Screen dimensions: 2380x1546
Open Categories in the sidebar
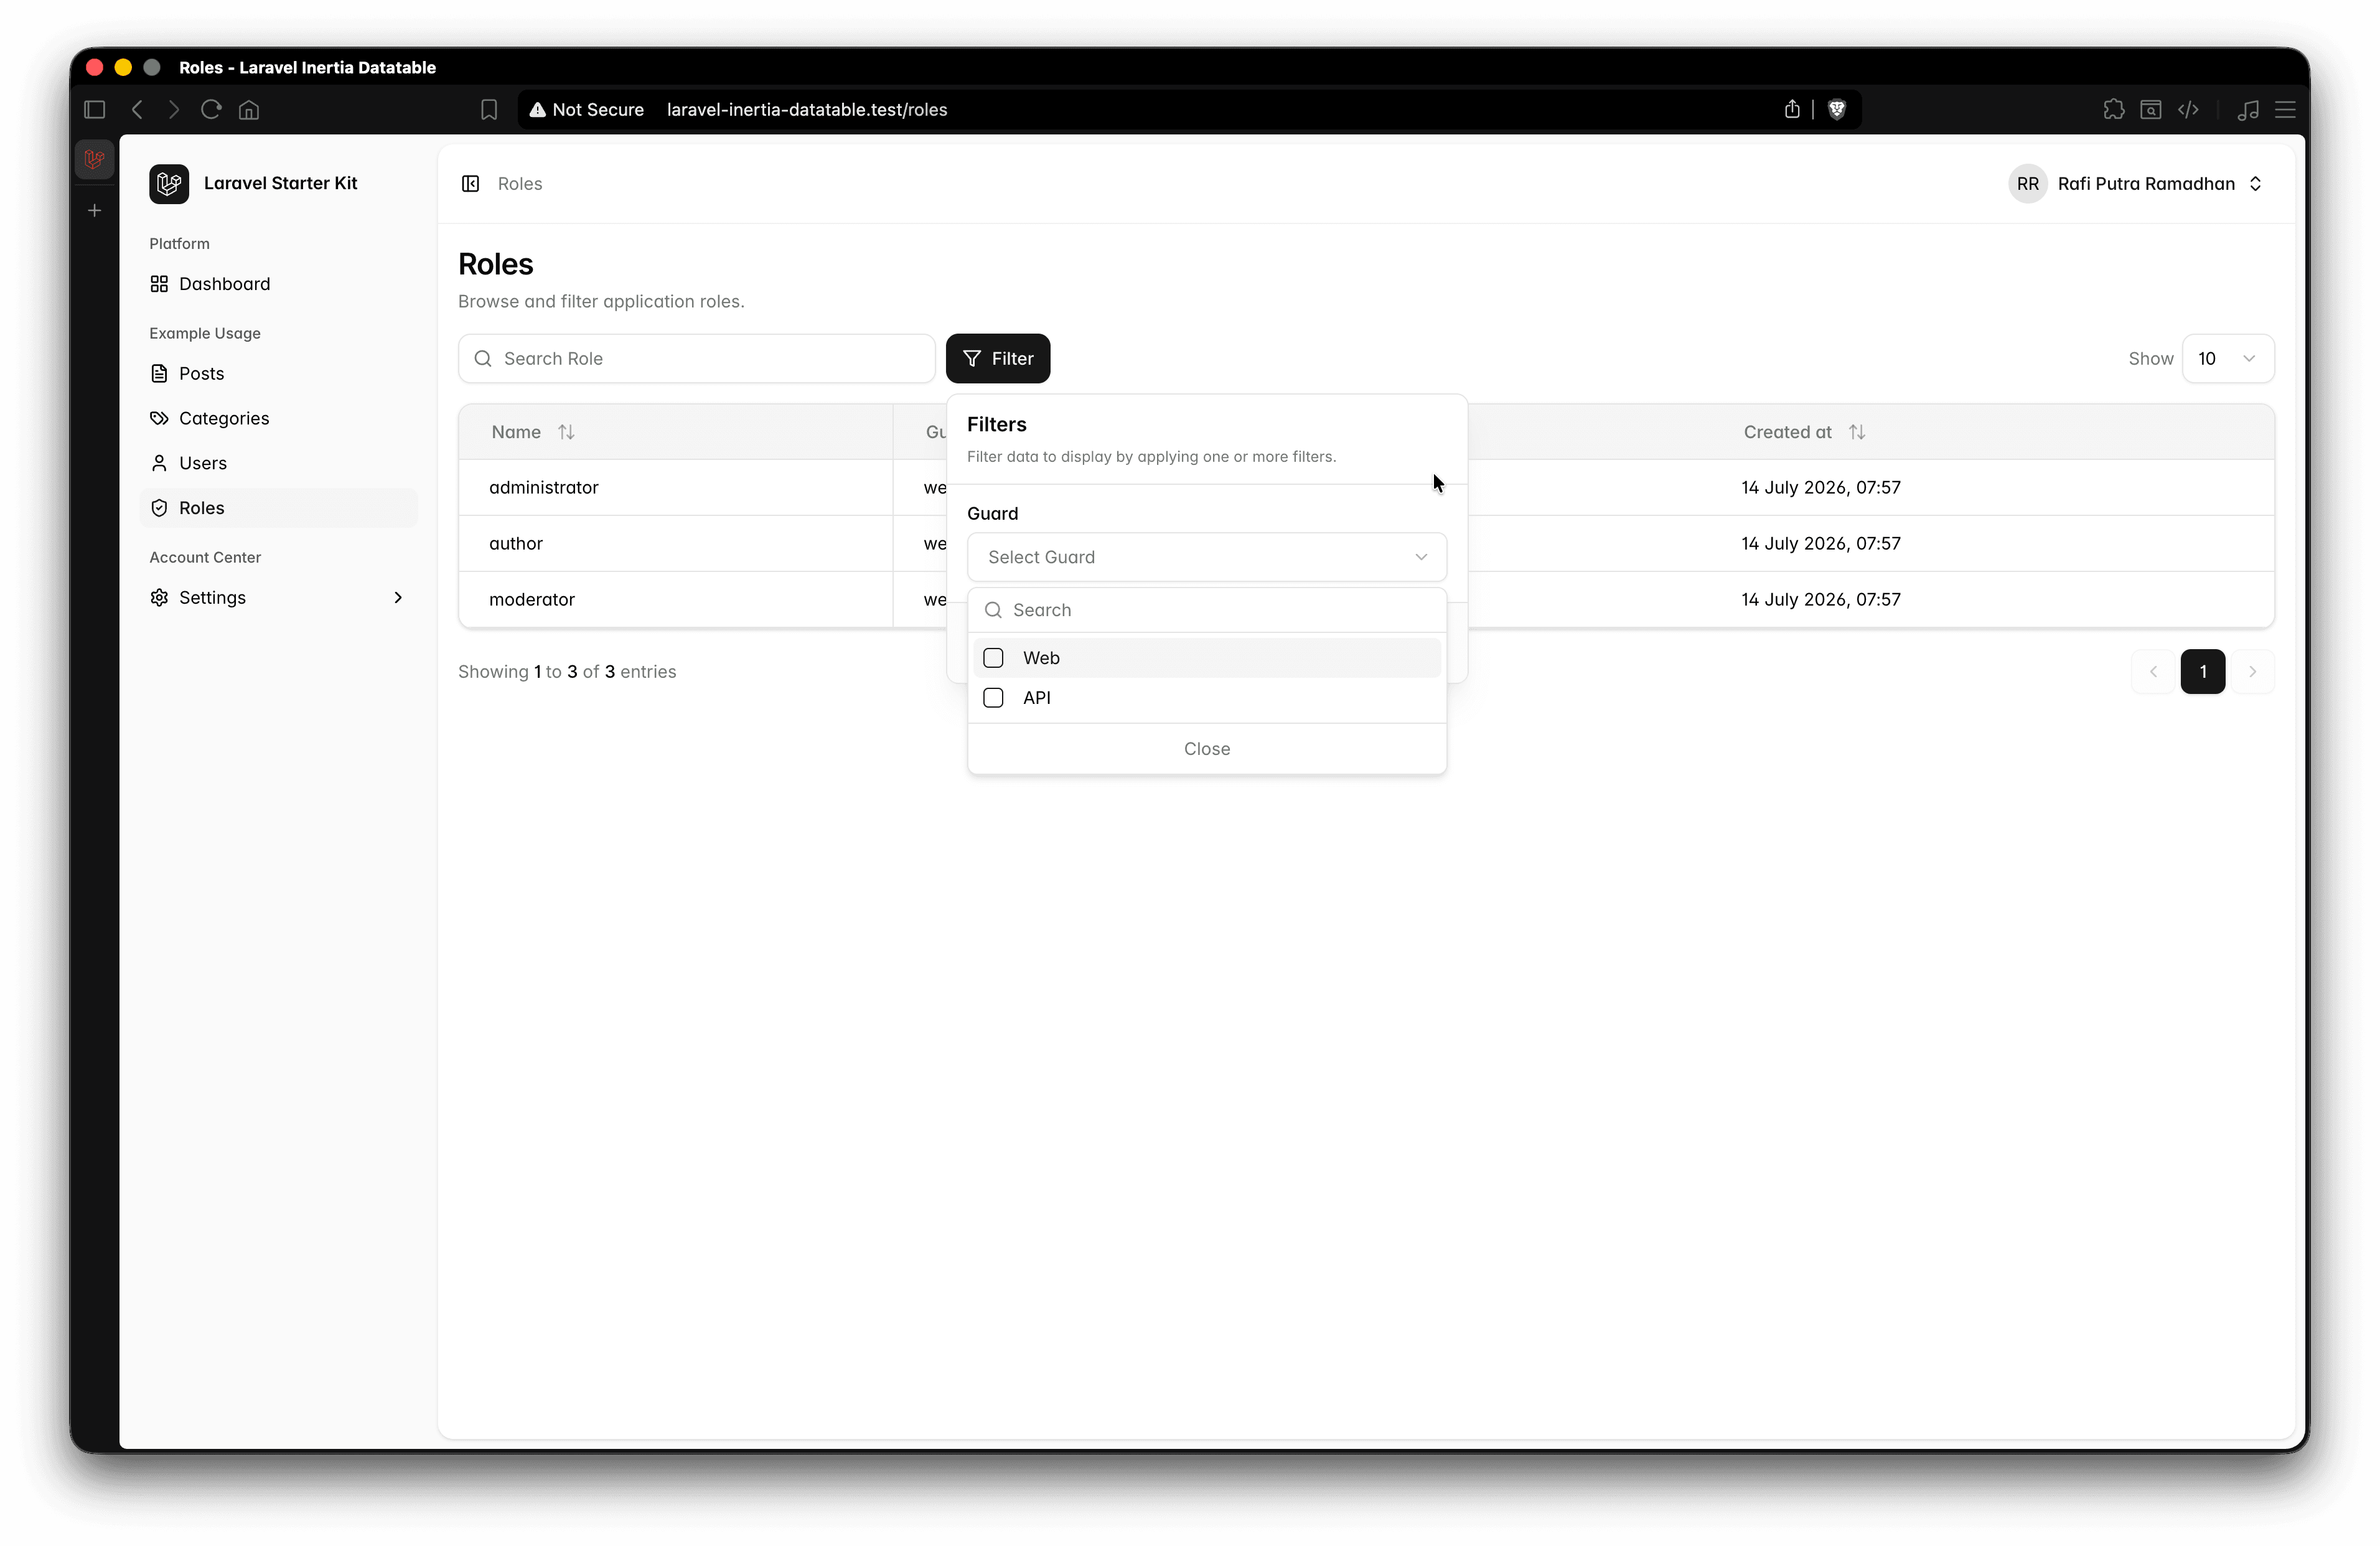(279, 418)
